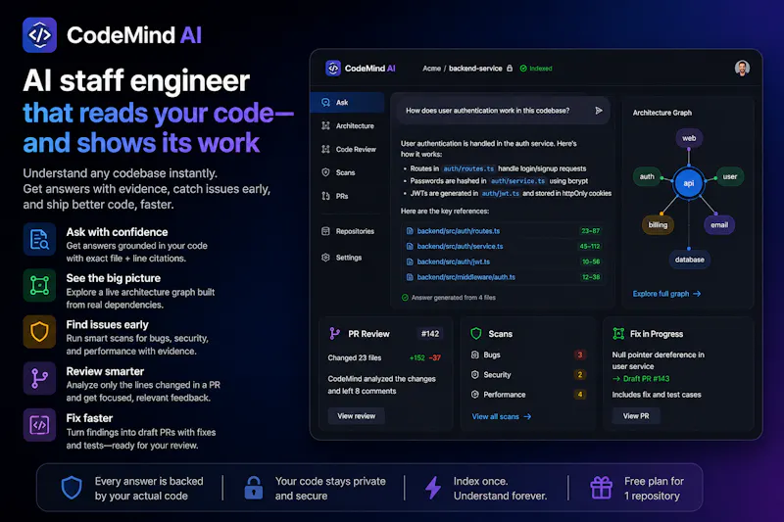Click the green Indexed check icon
The image size is (784, 522).
(x=523, y=69)
